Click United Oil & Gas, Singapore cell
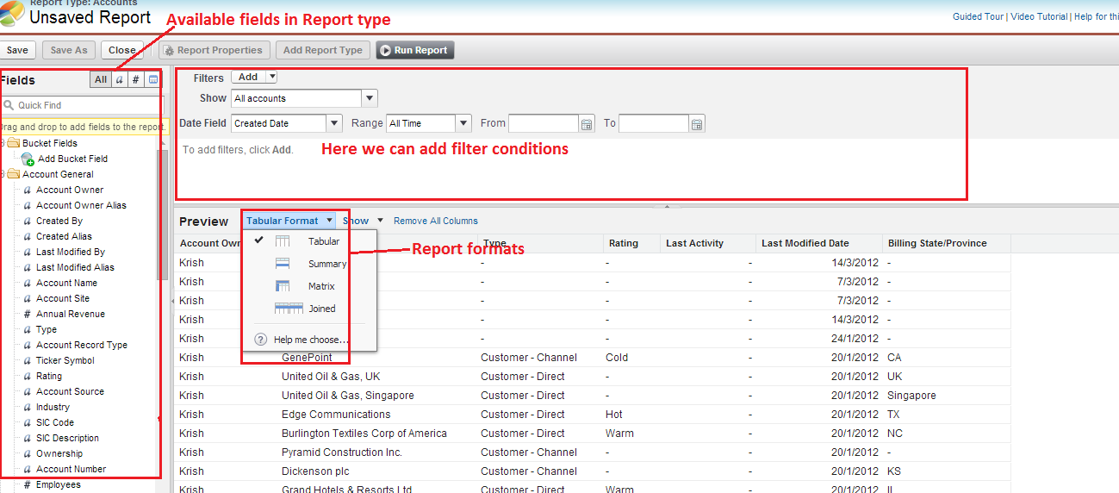Screen dimensions: 1119x493 [x=348, y=396]
